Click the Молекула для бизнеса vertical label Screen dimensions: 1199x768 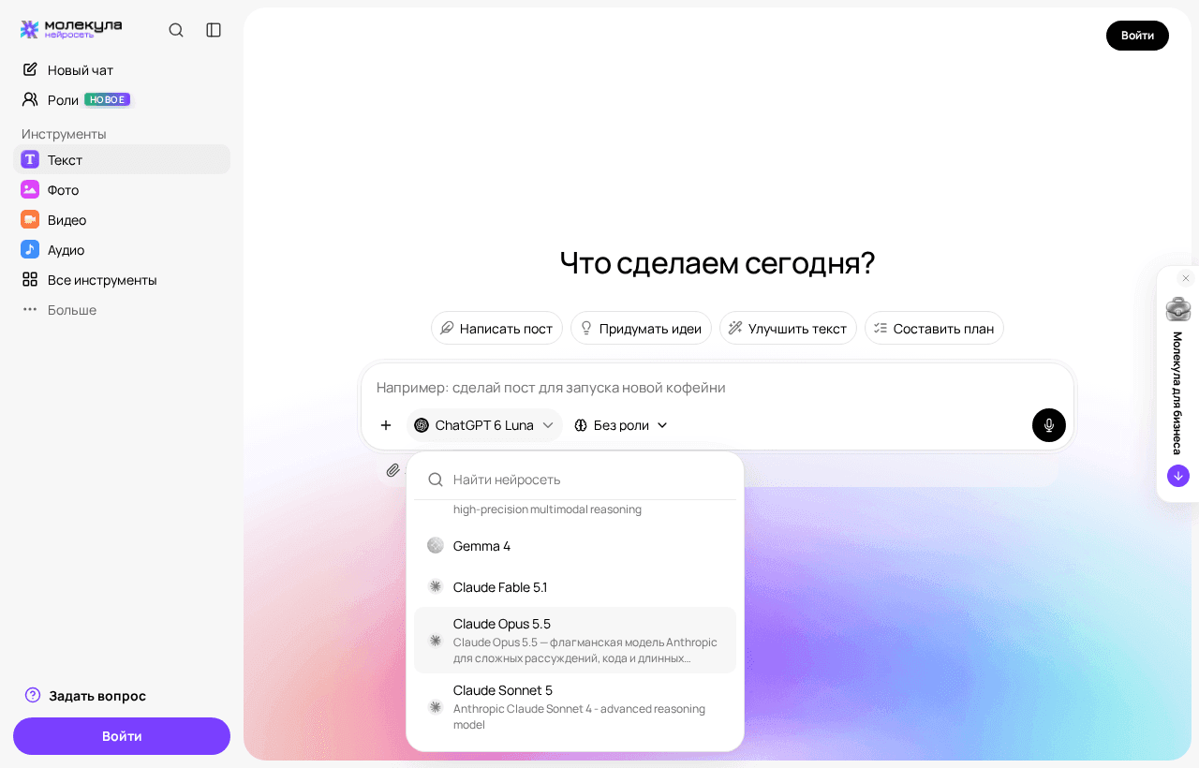1177,393
